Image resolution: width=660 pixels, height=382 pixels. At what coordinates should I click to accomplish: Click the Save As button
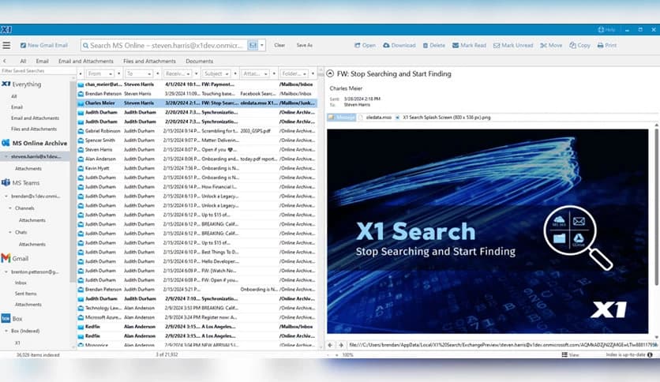[304, 46]
